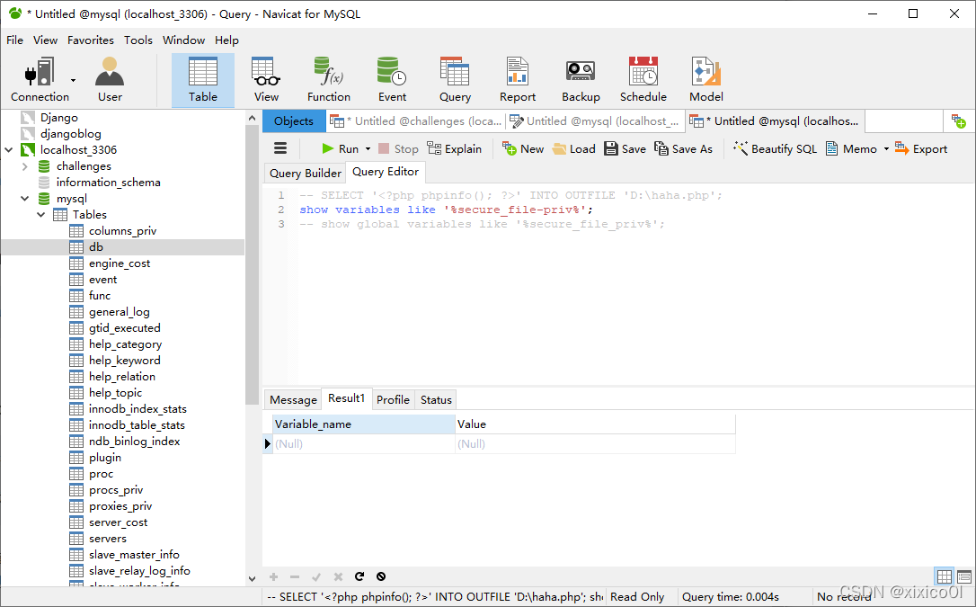Open the Memo dropdown arrow
This screenshot has height=607, width=976.
886,148
